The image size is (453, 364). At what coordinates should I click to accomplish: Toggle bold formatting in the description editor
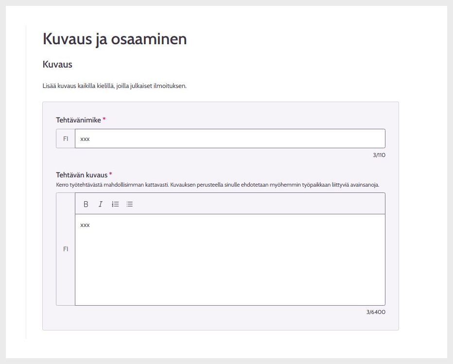(x=86, y=204)
